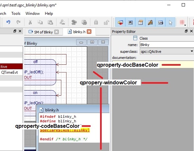Toggle the Property Editor view button
The height and width of the screenshot is (151, 194).
141,22
